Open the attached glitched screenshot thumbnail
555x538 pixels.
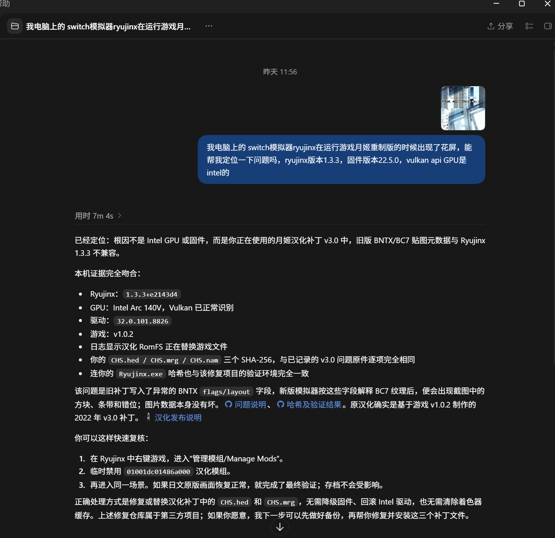point(463,108)
